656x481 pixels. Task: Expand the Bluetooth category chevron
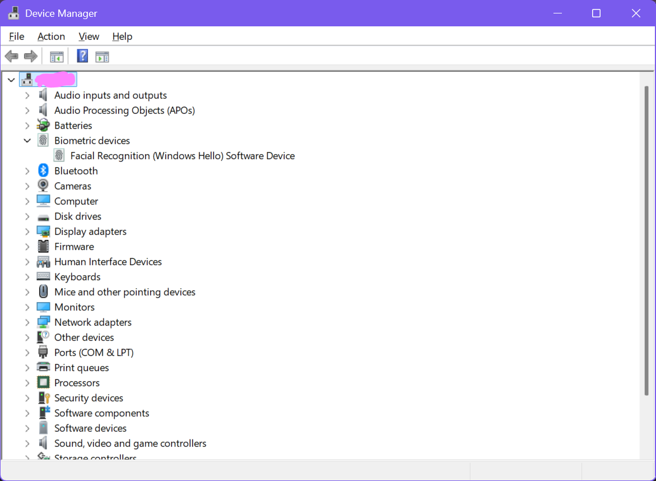point(27,171)
